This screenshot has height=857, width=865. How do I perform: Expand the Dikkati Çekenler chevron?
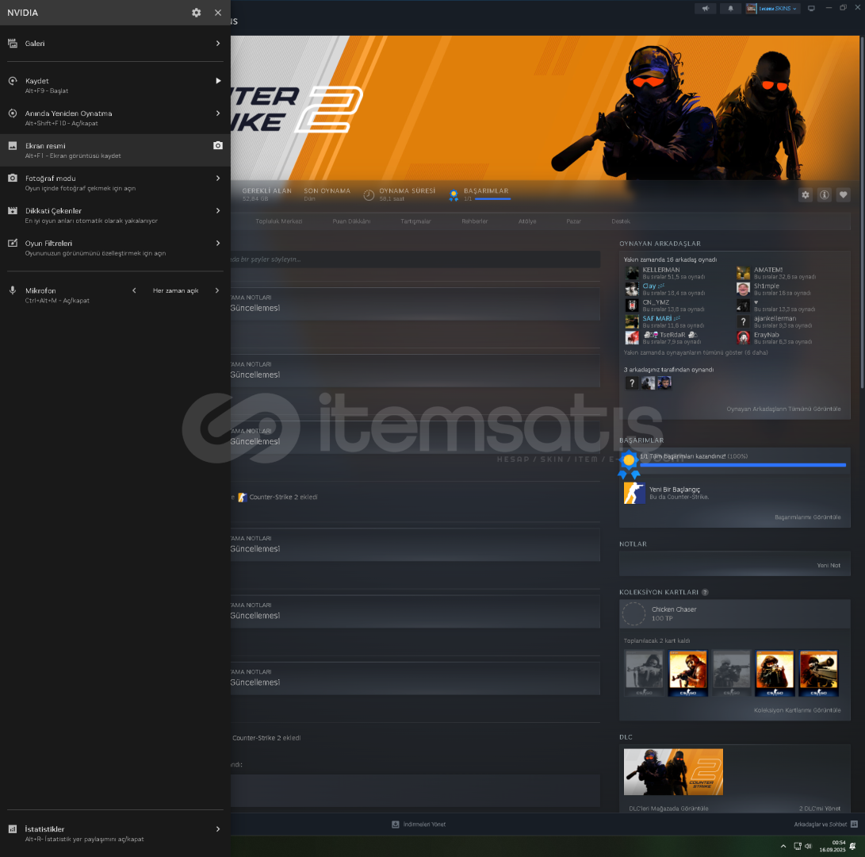pyautogui.click(x=218, y=210)
